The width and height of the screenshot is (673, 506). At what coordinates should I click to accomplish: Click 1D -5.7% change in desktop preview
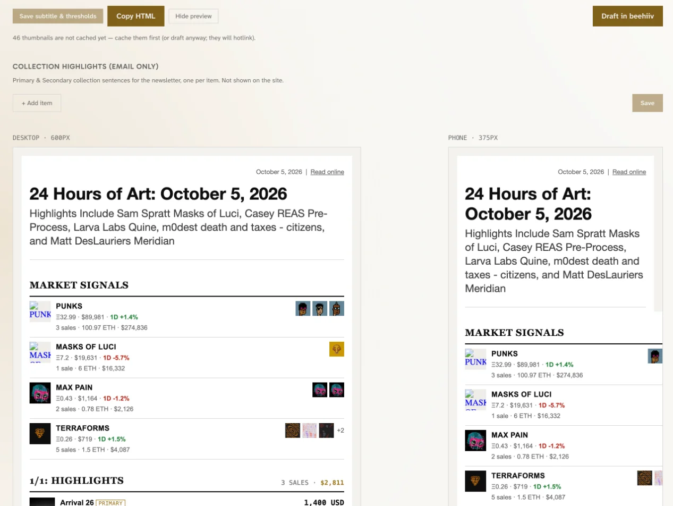(116, 358)
